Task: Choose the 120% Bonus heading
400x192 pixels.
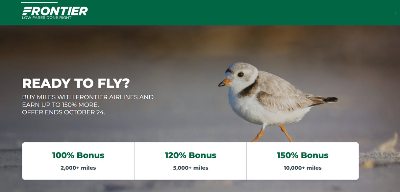Action: point(190,155)
